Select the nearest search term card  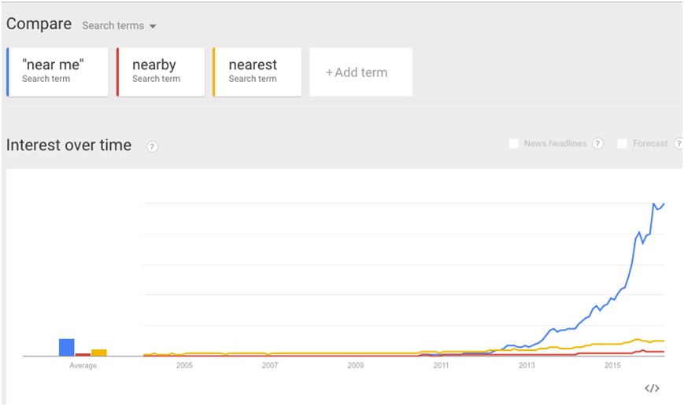coord(257,72)
